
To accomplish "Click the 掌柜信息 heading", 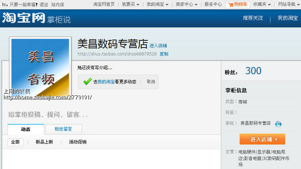I will pos(236,90).
